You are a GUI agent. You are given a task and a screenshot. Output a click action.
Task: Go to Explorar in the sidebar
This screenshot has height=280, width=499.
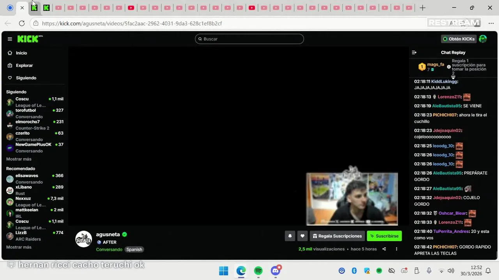point(24,65)
